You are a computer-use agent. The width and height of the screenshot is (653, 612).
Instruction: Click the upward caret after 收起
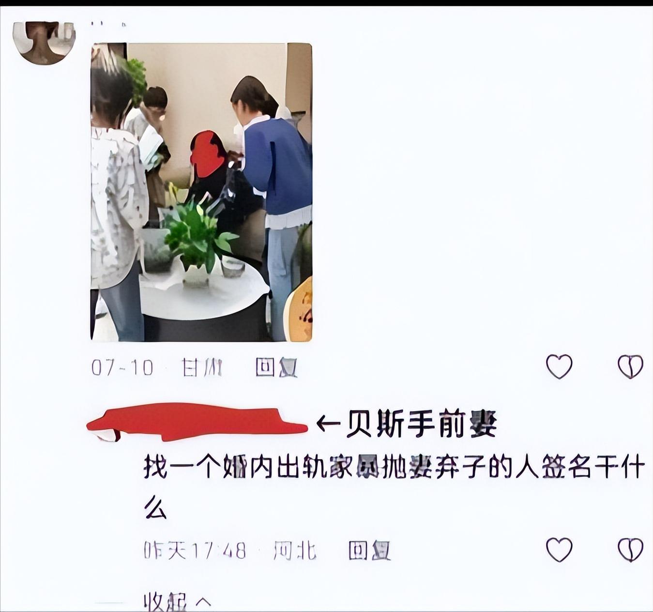204,603
